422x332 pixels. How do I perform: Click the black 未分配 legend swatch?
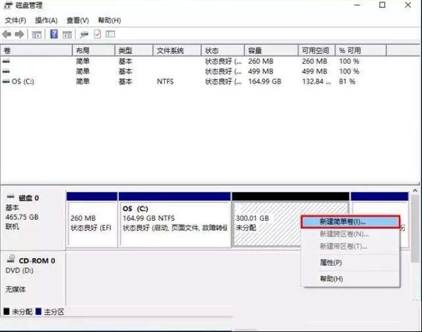point(7,312)
